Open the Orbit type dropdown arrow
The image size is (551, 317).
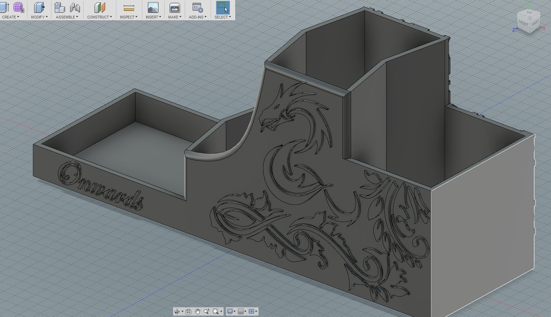[x=182, y=311]
